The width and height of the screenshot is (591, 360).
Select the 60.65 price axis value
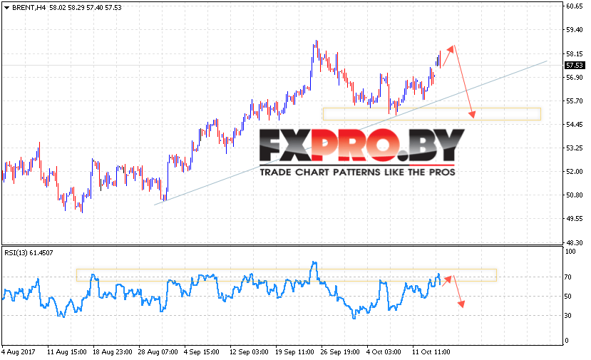coord(575,6)
